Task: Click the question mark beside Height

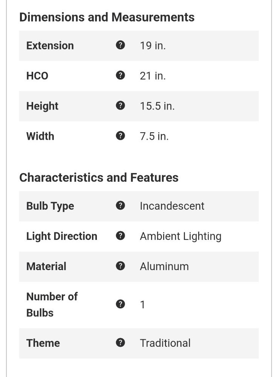Action: pyautogui.click(x=120, y=106)
